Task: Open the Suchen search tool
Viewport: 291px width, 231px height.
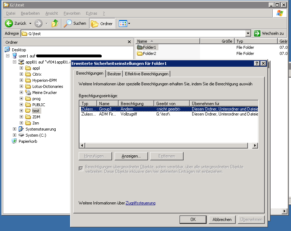Action: (75, 23)
